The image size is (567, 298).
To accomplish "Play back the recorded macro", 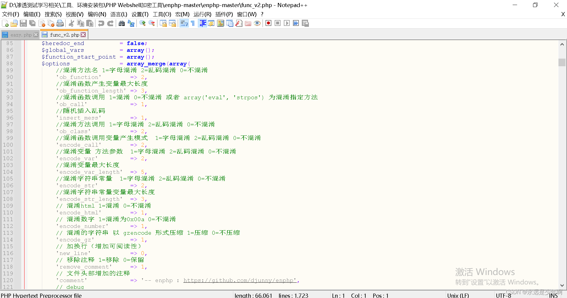I will 287,23.
